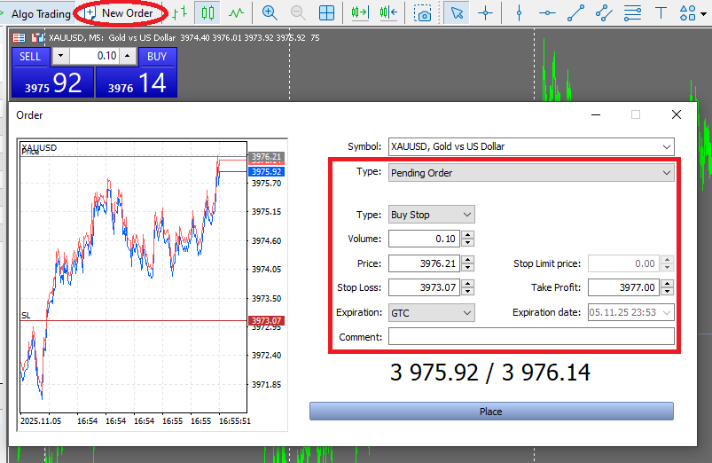Decrease Stop Loss with down stepper arrow
Viewport: 712px width, 463px height.
tap(468, 292)
